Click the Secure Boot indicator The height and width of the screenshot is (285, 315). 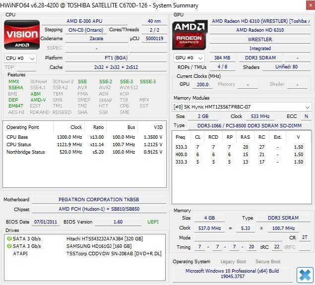tap(268, 262)
